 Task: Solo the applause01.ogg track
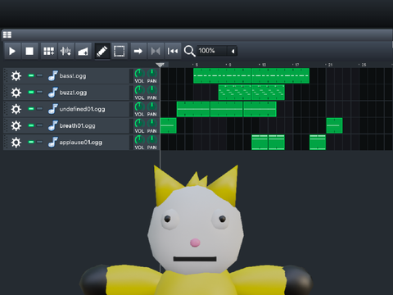39,142
